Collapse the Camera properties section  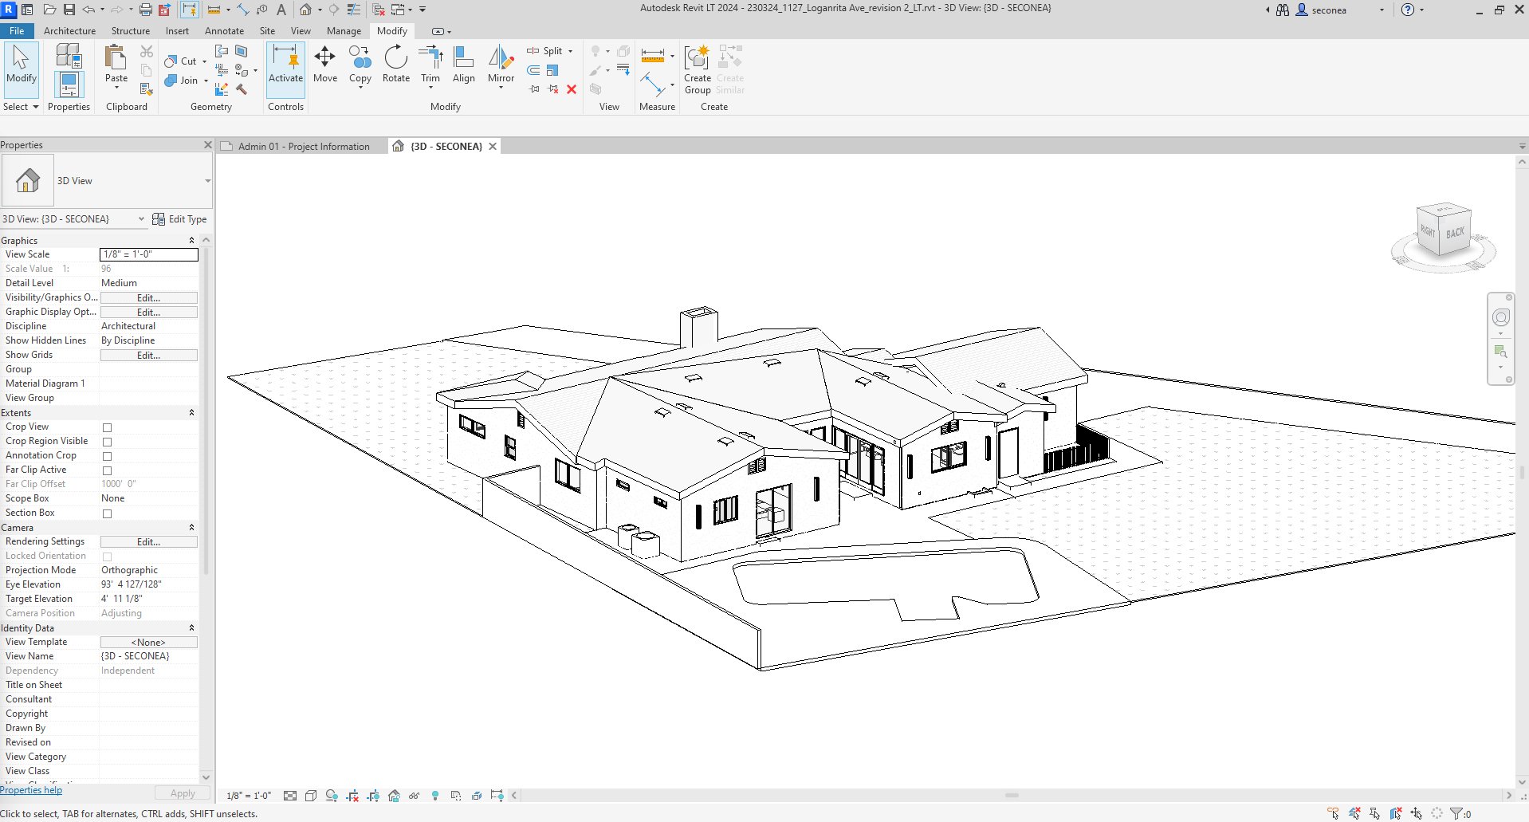point(191,527)
